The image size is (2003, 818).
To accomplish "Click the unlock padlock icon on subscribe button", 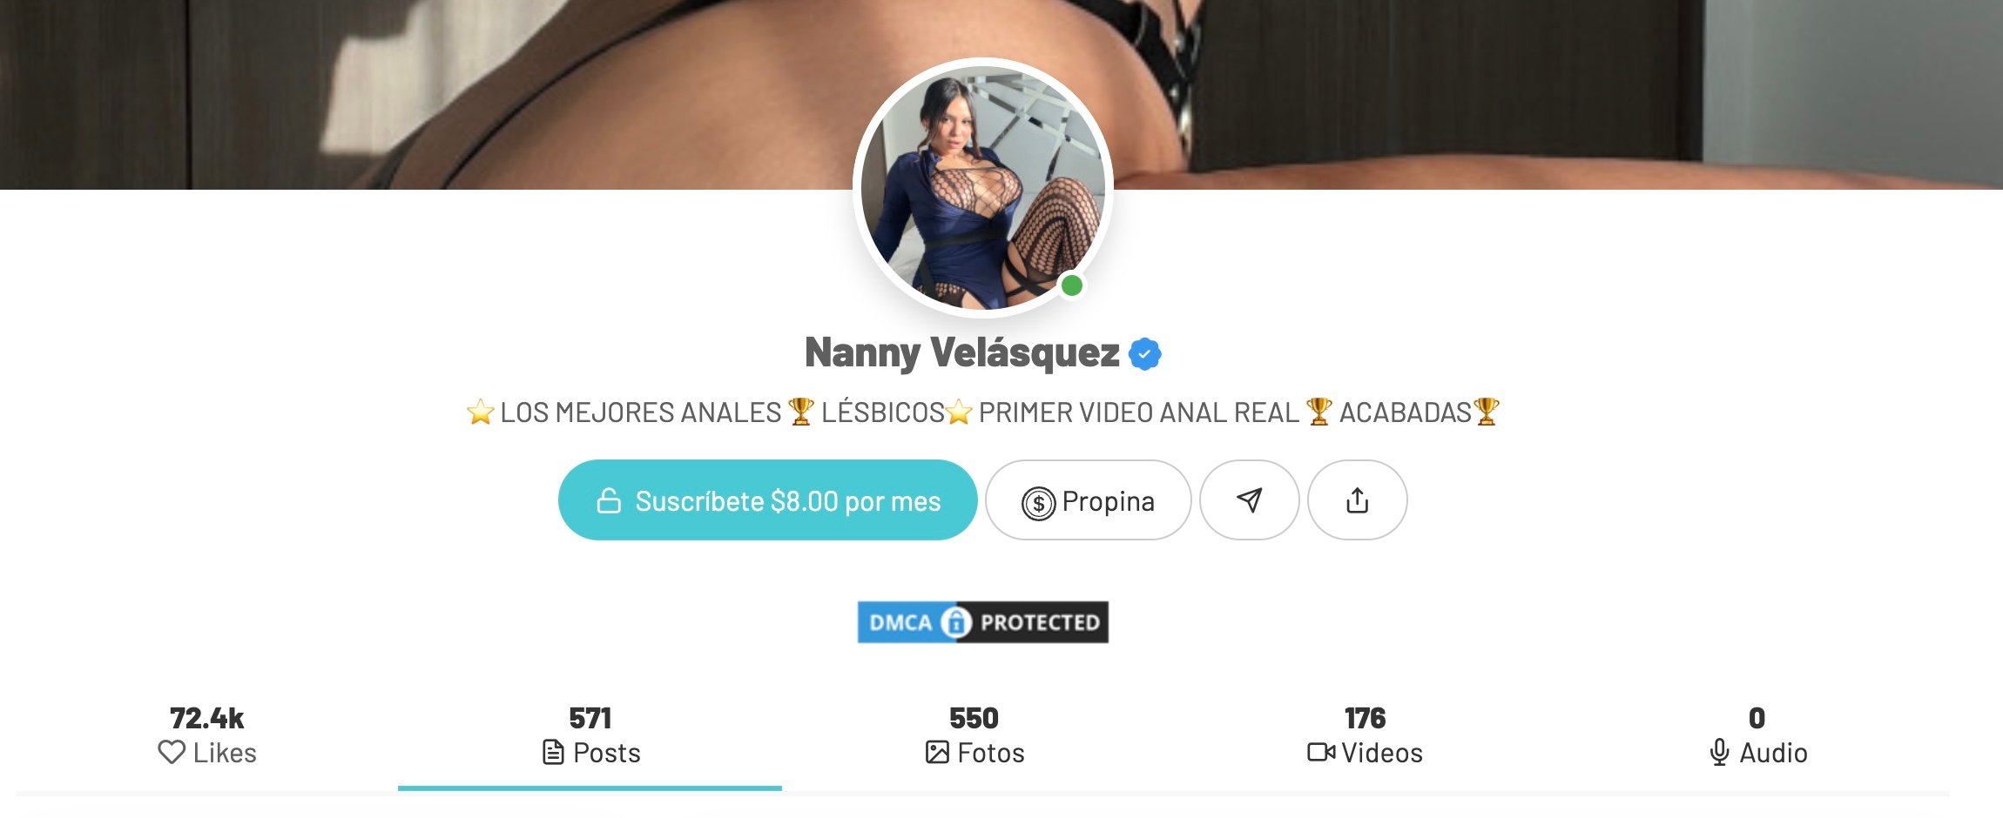I will point(609,500).
